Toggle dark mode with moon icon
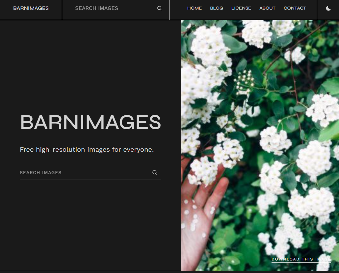339x273 pixels. click(x=328, y=8)
